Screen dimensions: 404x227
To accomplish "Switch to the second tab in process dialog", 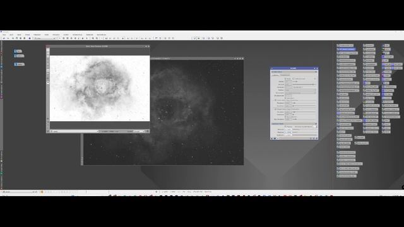I will coord(285,75).
